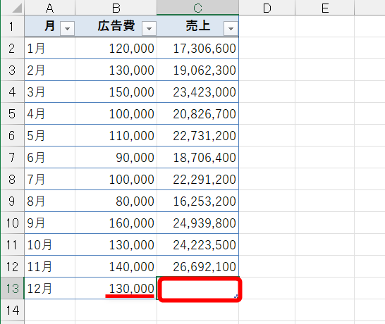Image resolution: width=385 pixels, height=324 pixels.
Task: Click the 110,000 advertising cost cell
Action: point(116,135)
